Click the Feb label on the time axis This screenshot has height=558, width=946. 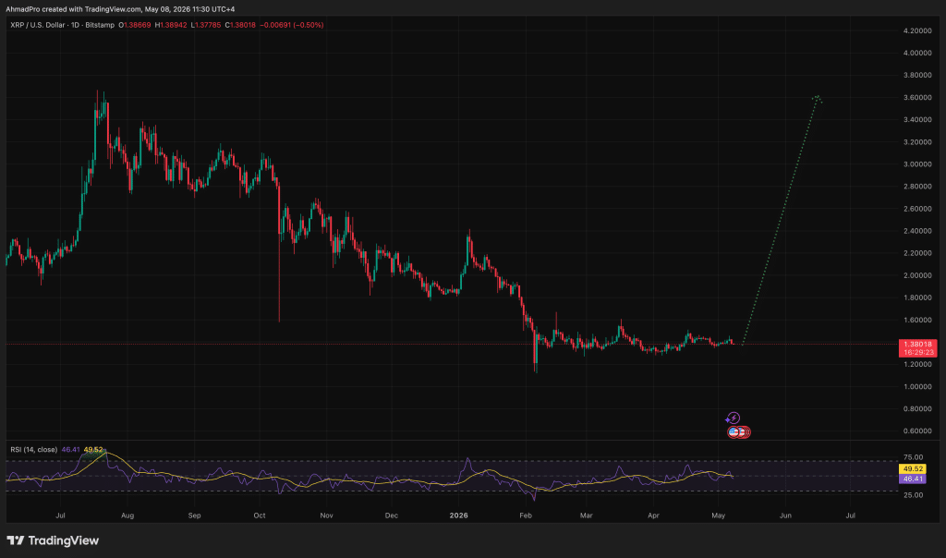[526, 516]
